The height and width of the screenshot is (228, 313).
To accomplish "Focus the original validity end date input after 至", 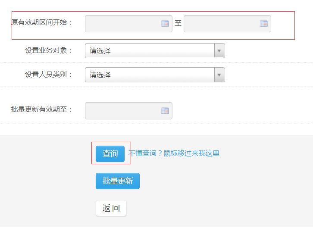I will [227, 24].
